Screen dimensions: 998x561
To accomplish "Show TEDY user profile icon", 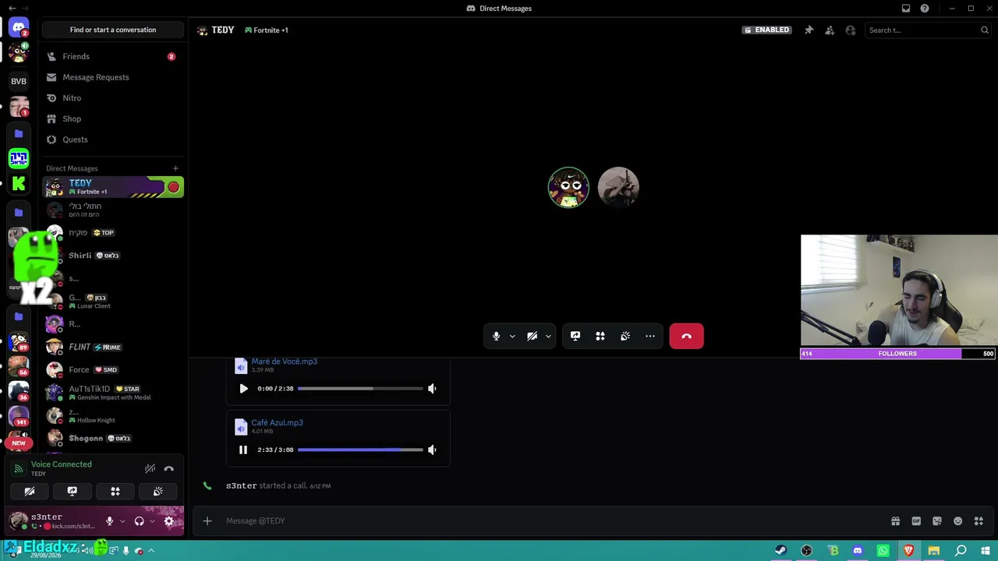I will [x=851, y=30].
